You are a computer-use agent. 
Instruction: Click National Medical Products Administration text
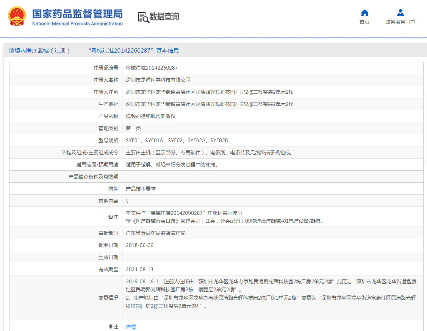77,24
